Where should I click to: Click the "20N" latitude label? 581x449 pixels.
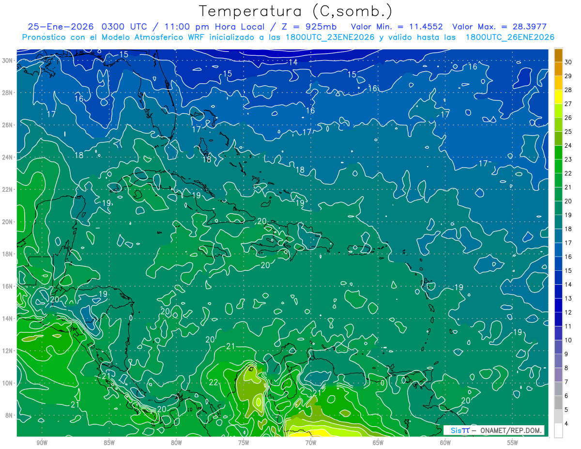click(x=8, y=222)
